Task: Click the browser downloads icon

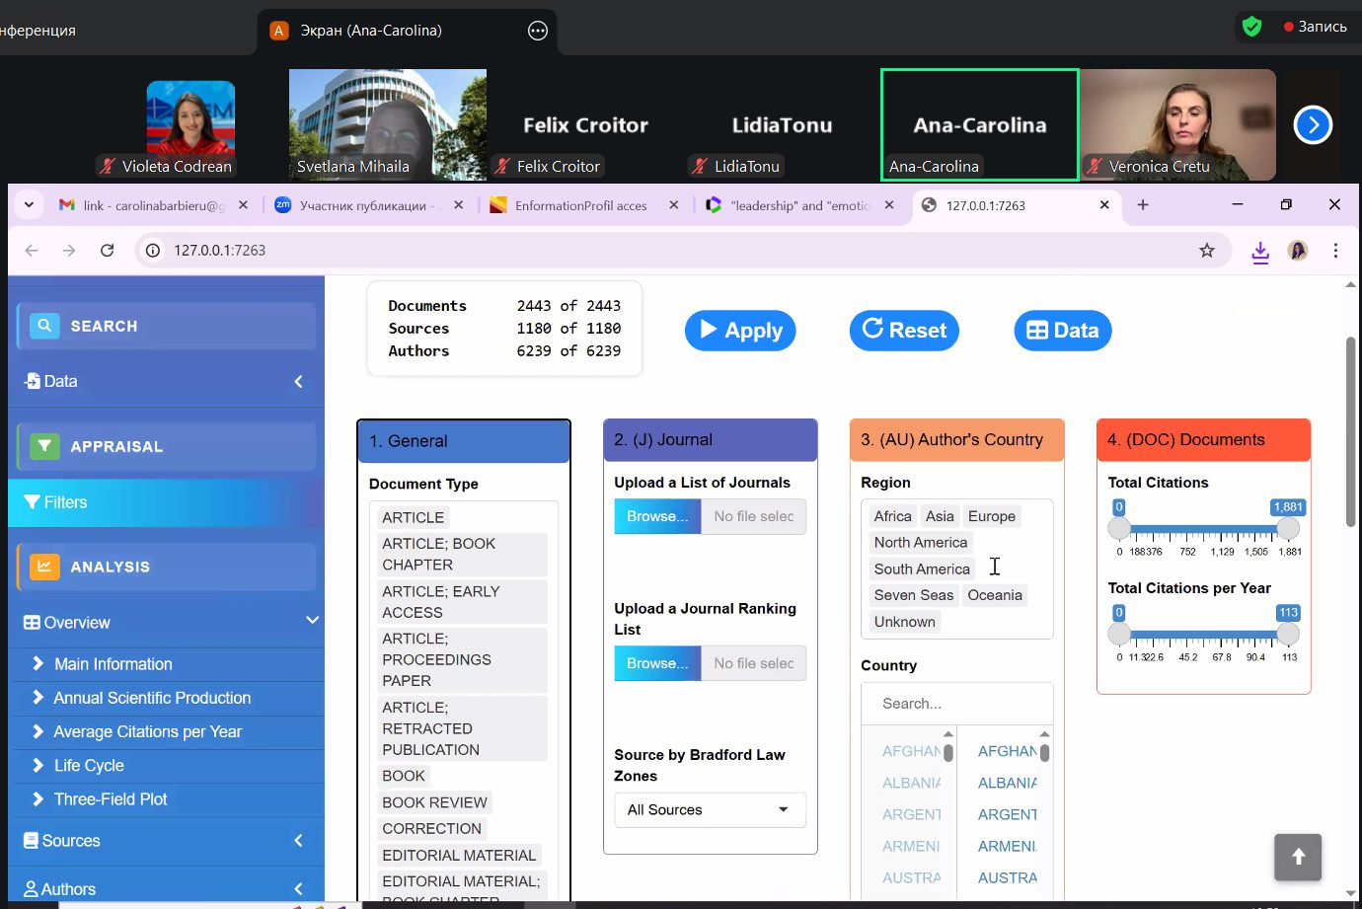Action: pos(1260,252)
